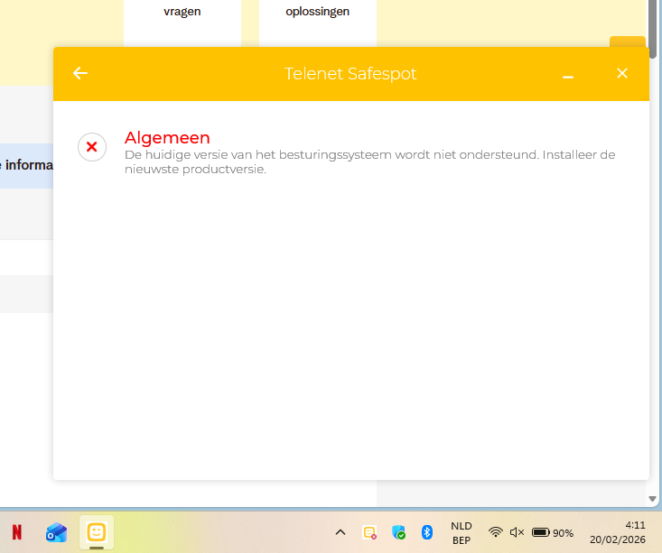The height and width of the screenshot is (553, 662).
Task: Open the clock showing 4:11 20/02/2026
Action: coord(618,532)
